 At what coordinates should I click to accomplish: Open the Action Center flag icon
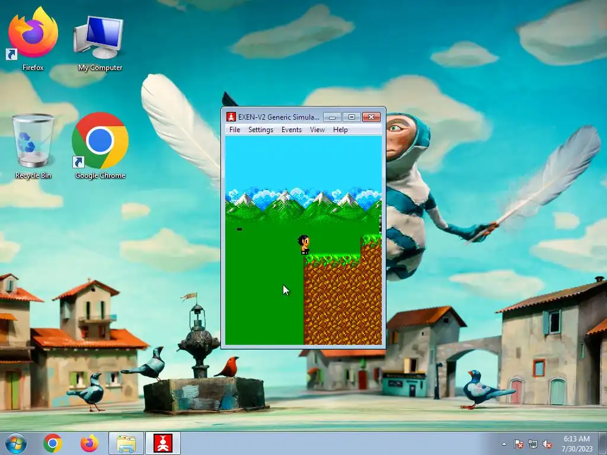(x=518, y=444)
